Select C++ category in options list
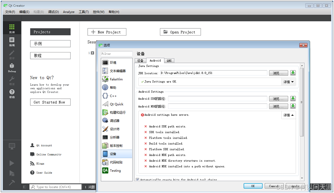Viewport: 334px width, 193px height. pos(116,96)
